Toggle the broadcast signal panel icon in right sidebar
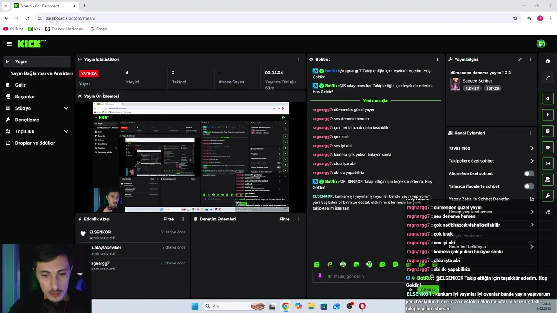This screenshot has width=557, height=313. (x=548, y=163)
